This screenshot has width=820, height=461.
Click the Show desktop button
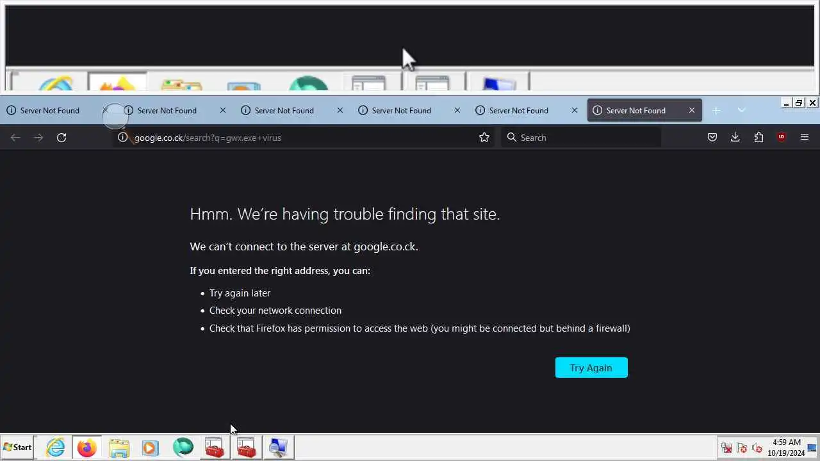coord(812,447)
